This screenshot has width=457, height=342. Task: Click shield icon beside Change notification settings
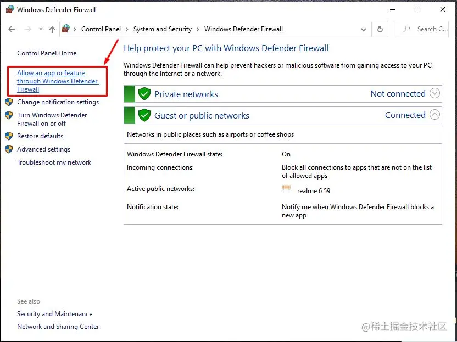[x=9, y=102]
